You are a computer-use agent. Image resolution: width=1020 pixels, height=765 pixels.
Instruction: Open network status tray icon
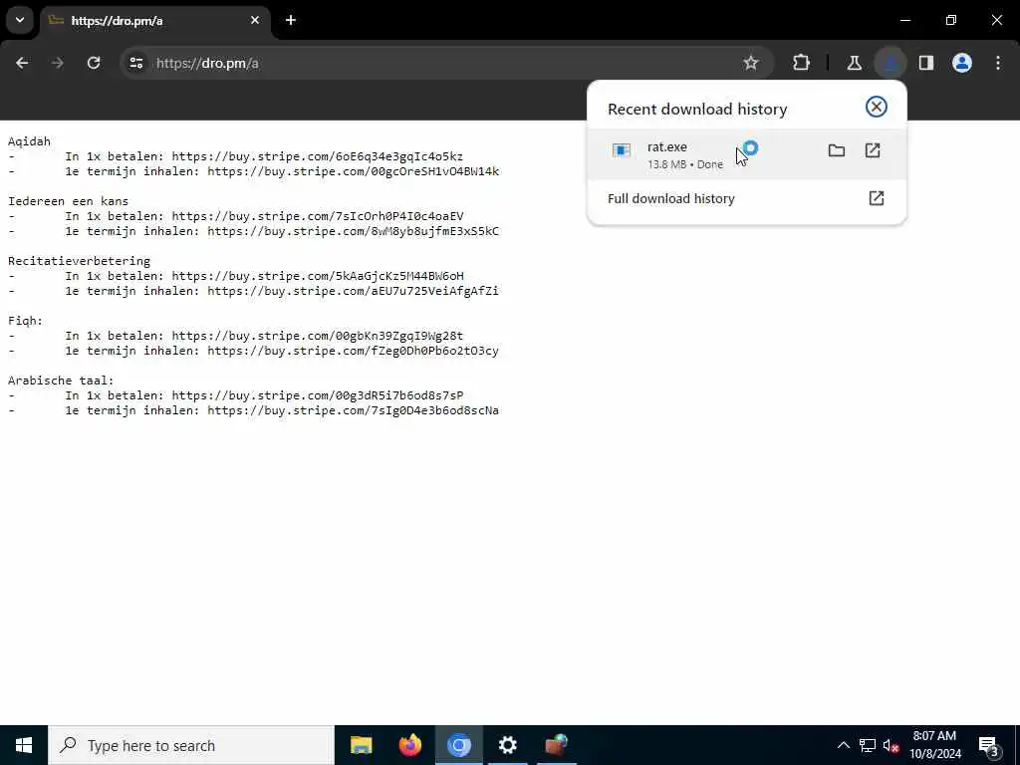(868, 745)
